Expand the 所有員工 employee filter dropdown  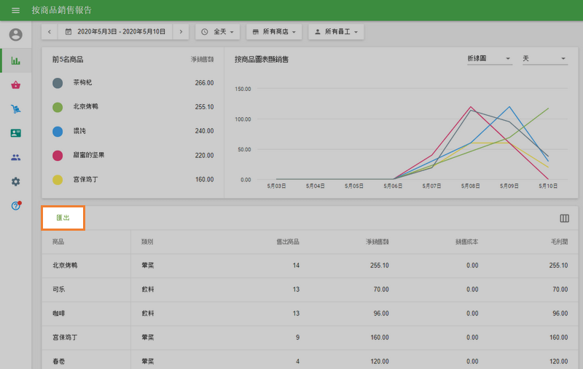pyautogui.click(x=336, y=32)
